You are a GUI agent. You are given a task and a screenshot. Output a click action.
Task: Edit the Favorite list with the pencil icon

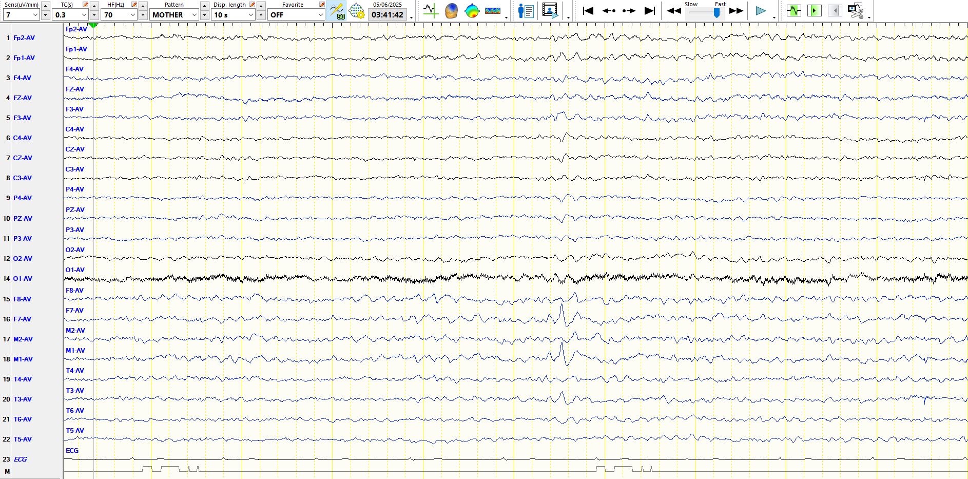(x=322, y=4)
